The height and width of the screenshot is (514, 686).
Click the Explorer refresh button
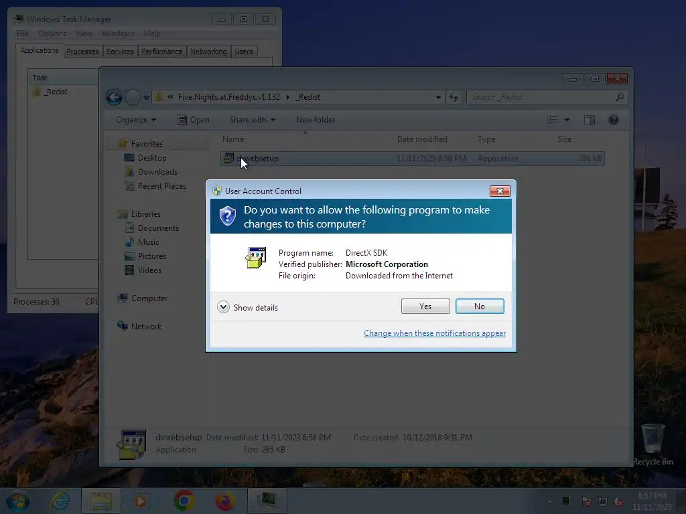[454, 98]
